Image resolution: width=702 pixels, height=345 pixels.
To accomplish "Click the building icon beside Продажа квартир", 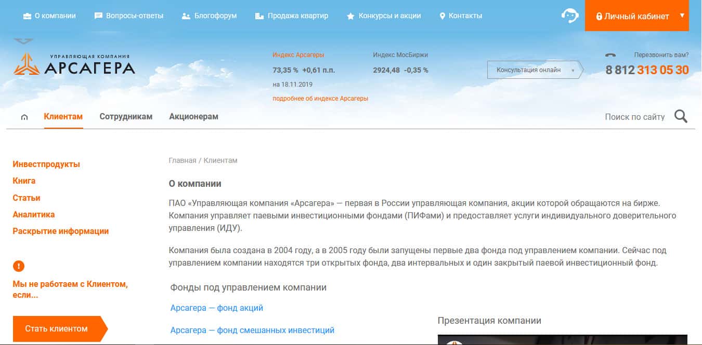I will [259, 16].
